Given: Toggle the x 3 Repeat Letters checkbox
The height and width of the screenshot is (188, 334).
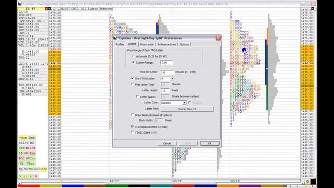Looking at the screenshot, I should coord(132,126).
